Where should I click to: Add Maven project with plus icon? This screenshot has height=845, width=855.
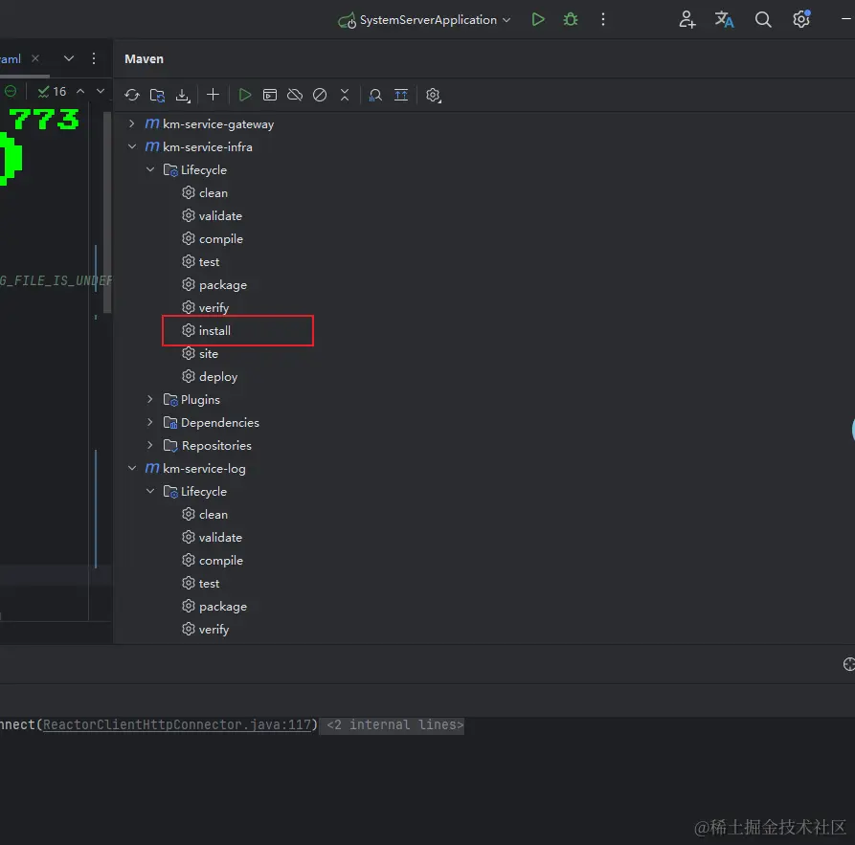pos(214,95)
